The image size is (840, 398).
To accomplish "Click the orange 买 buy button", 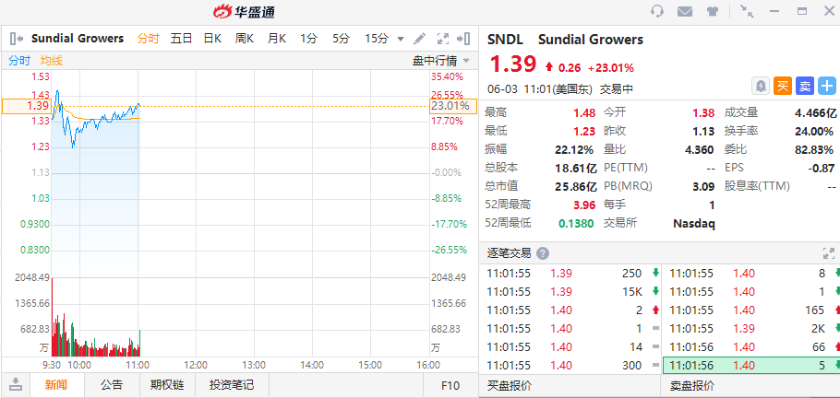I will 782,86.
